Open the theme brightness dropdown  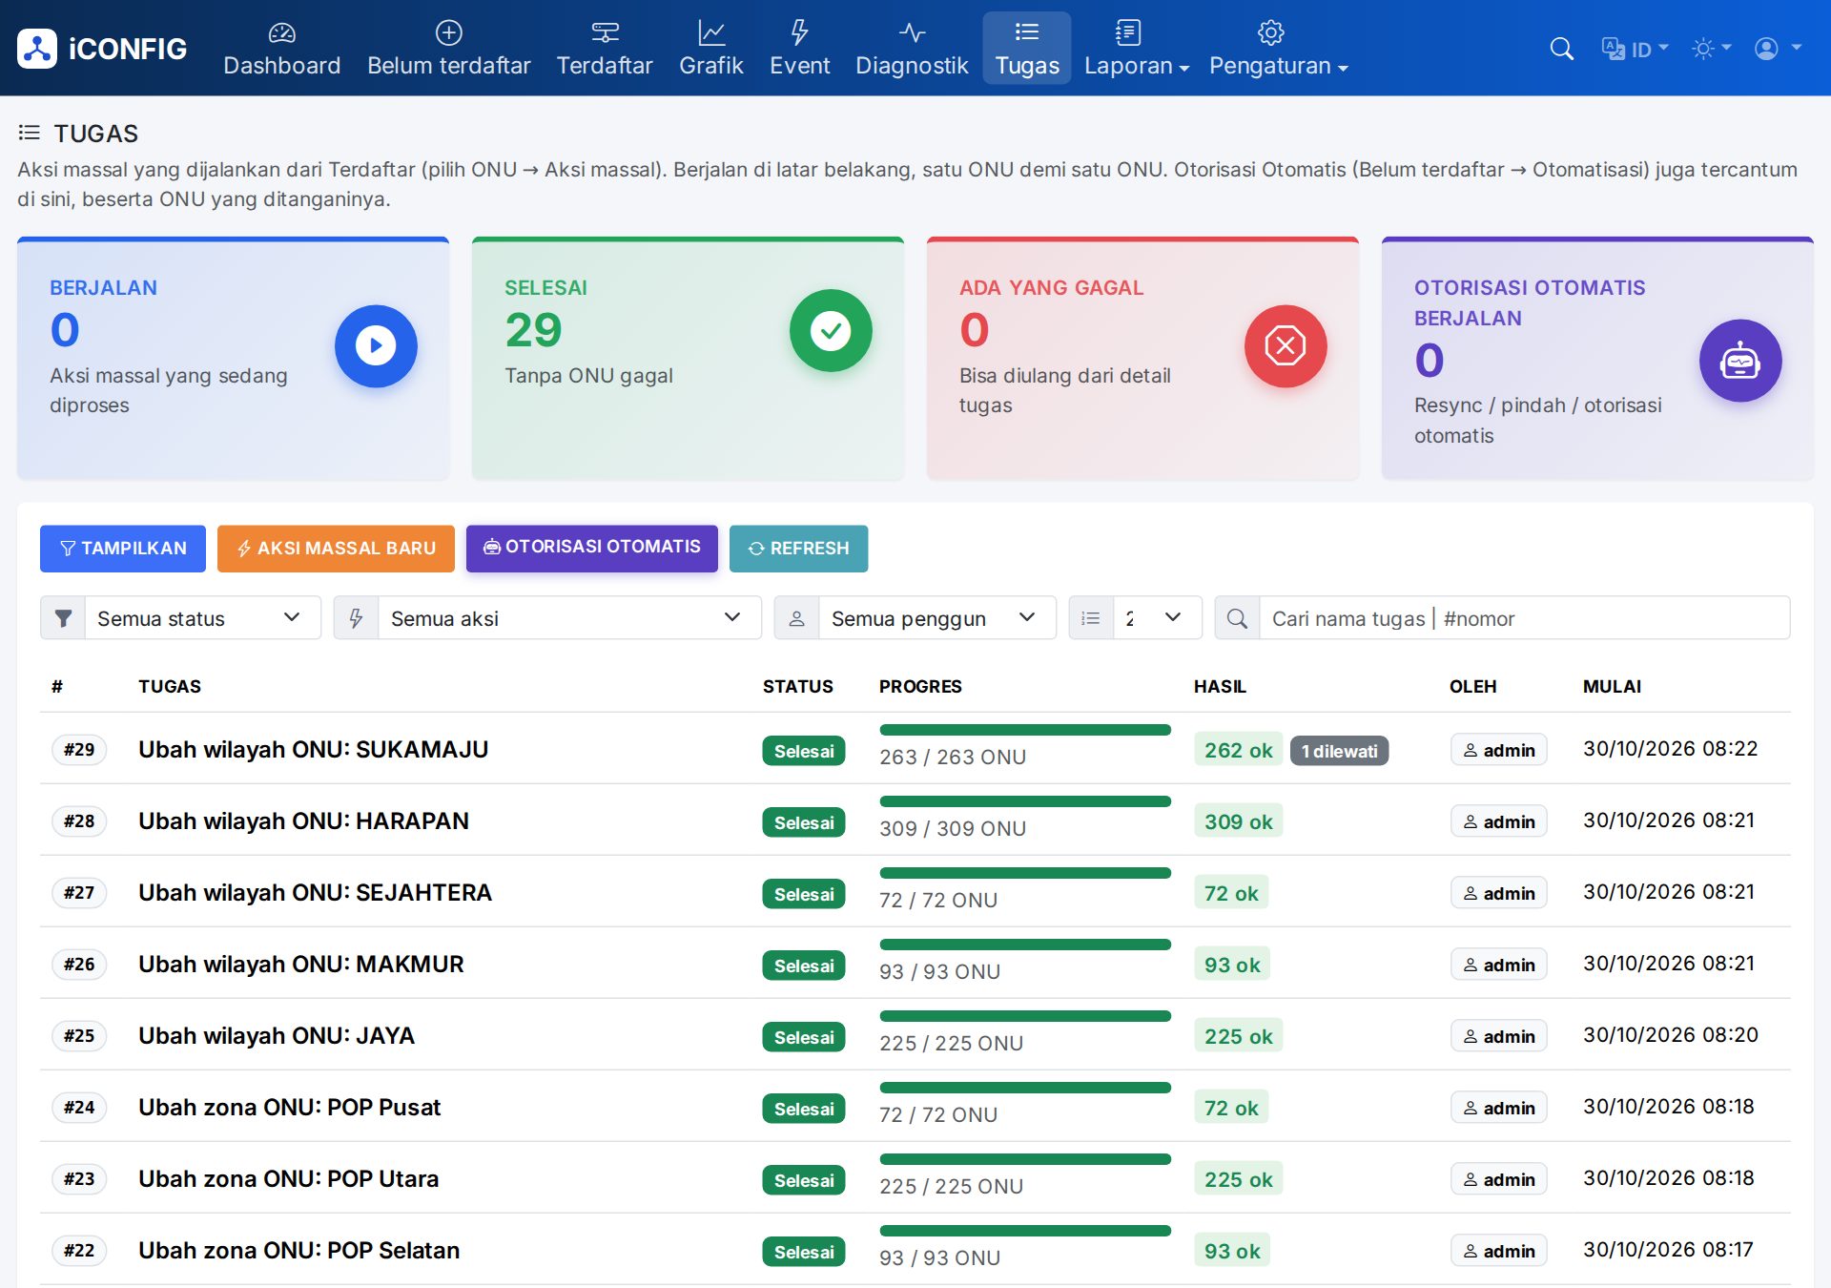point(1711,49)
